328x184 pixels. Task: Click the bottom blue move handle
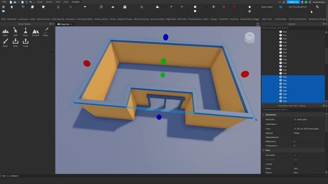[x=159, y=117]
